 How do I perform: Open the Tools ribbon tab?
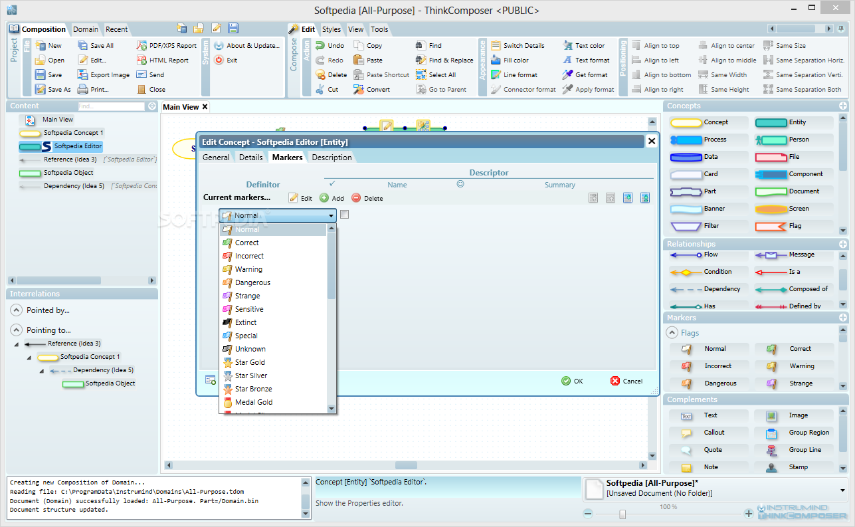379,29
